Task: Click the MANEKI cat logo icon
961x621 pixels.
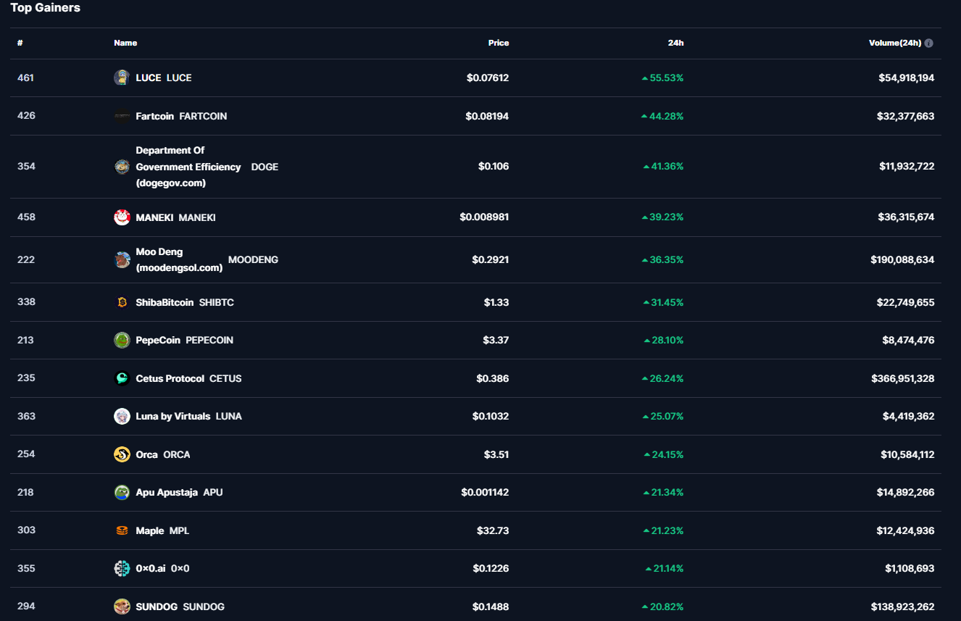Action: 122,217
